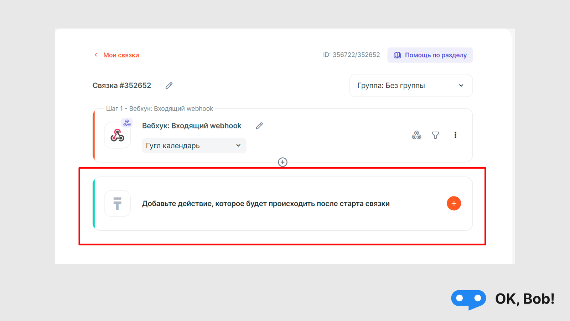Click the pencil next to Вебхук: Входящий webhook
570x321 pixels.
pyautogui.click(x=259, y=126)
